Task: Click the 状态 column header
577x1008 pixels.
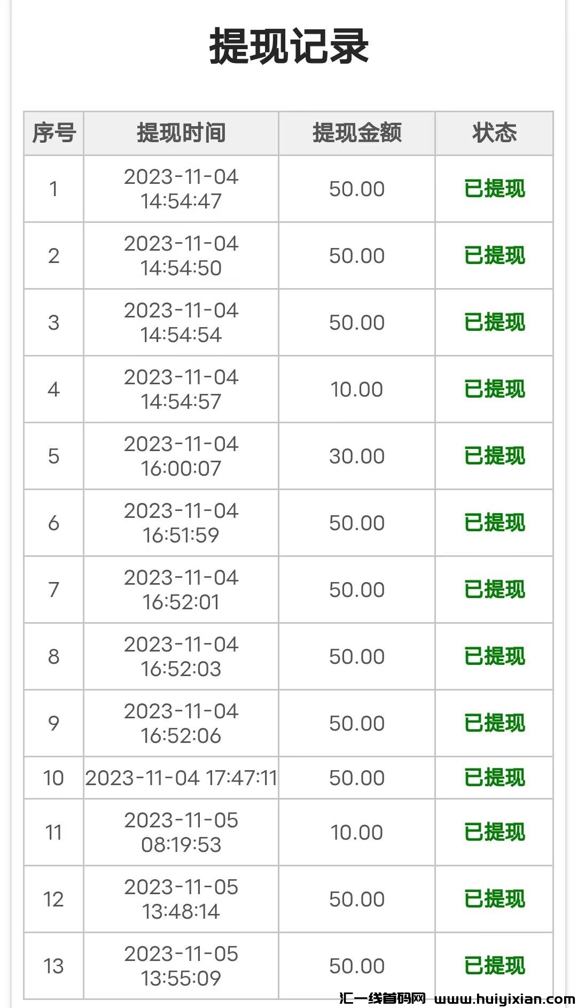Action: [494, 133]
